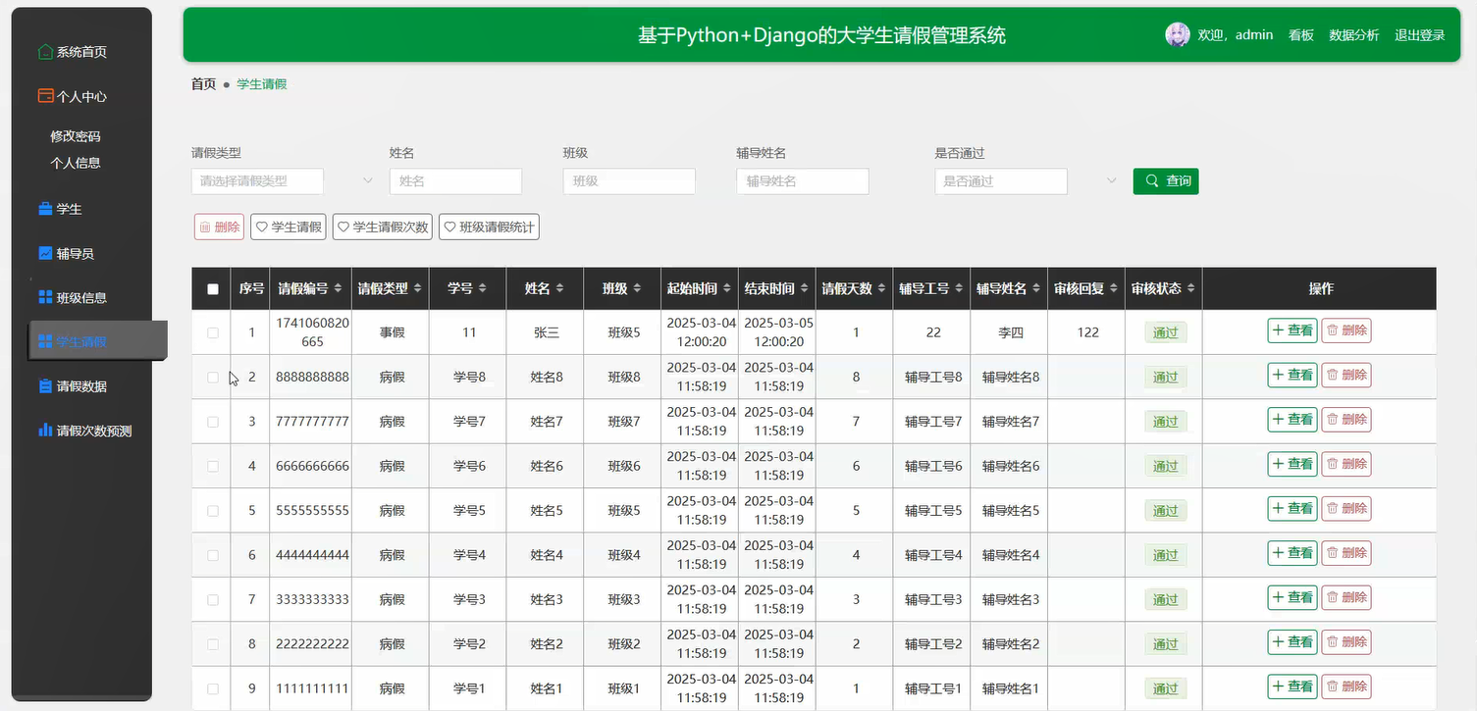Click 查看 for row 姓名8
The height and width of the screenshot is (711, 1477).
tap(1292, 375)
